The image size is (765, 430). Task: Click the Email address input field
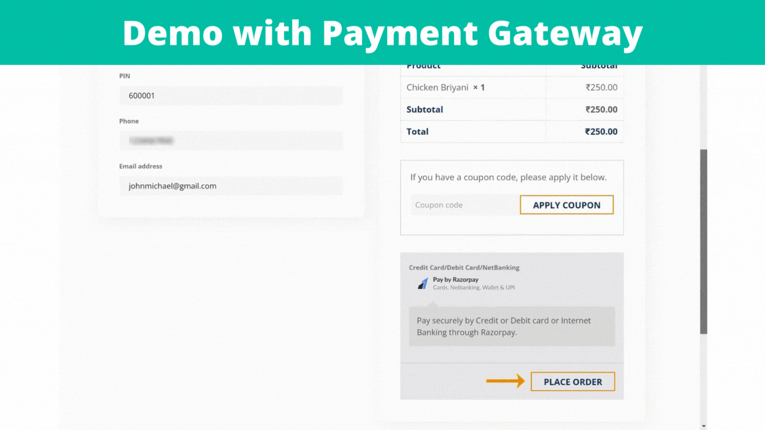tap(231, 186)
